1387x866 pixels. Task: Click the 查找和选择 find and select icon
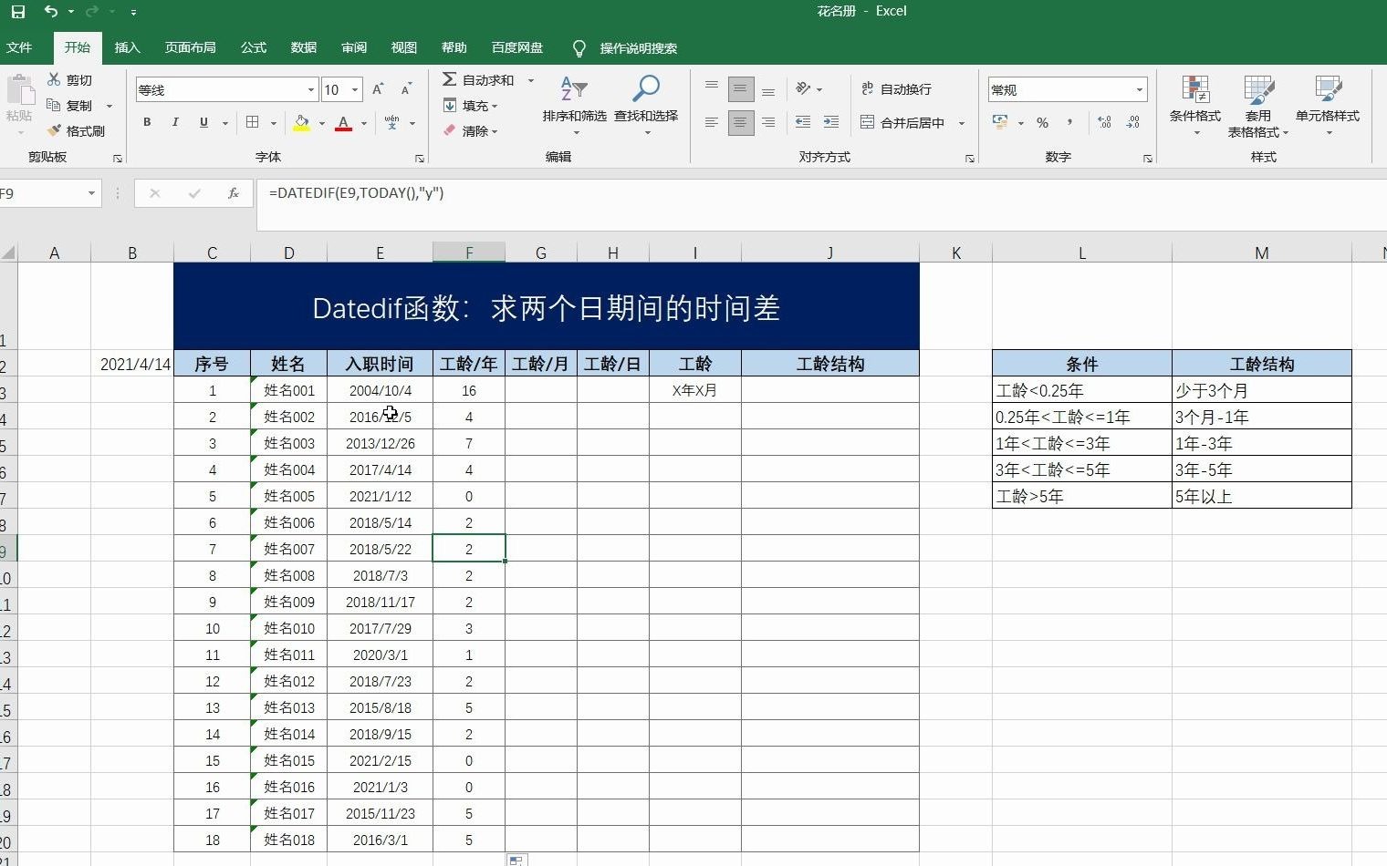pos(646,100)
